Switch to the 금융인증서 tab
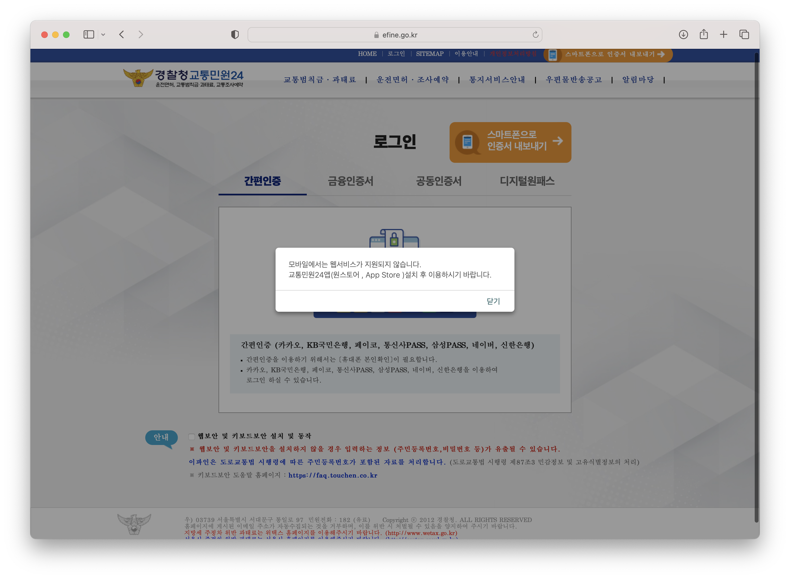The width and height of the screenshot is (790, 579). click(350, 181)
